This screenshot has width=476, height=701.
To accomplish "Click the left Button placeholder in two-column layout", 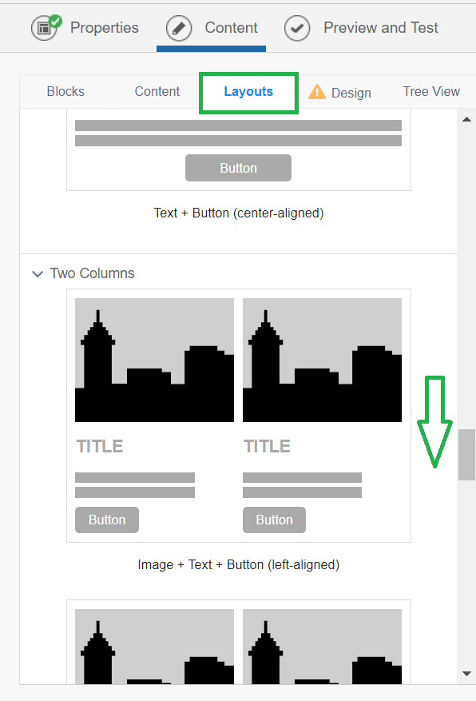I will [107, 520].
